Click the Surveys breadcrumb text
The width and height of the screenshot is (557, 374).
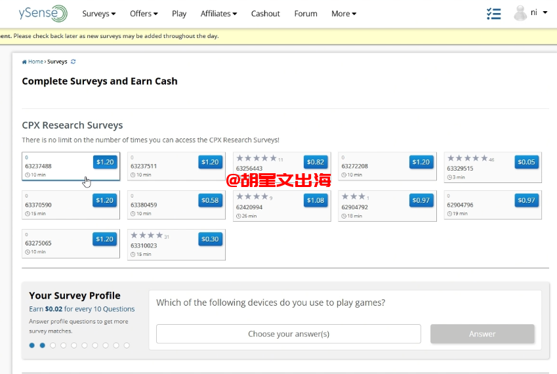57,62
